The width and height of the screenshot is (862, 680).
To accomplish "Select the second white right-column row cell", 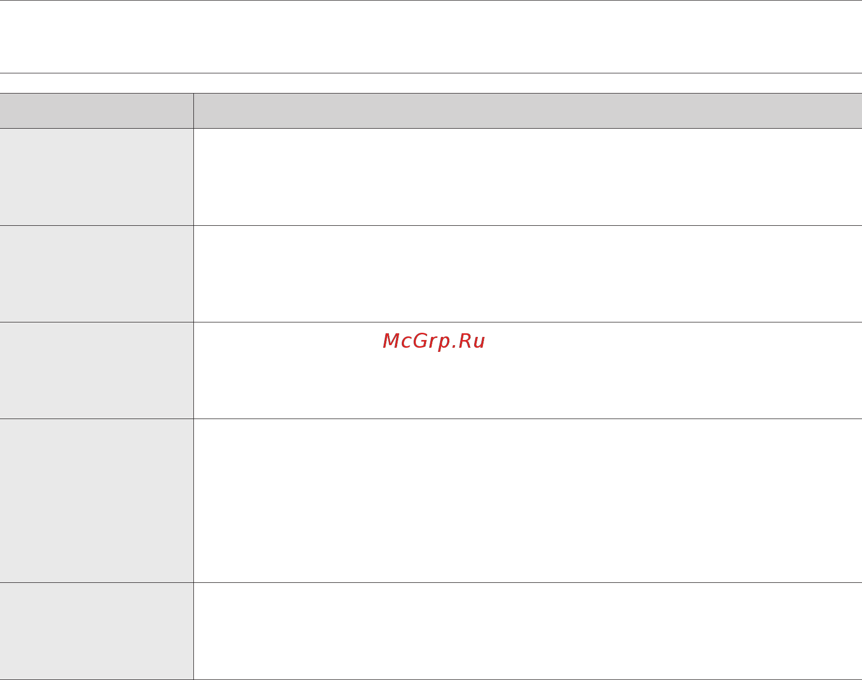I will coord(528,274).
